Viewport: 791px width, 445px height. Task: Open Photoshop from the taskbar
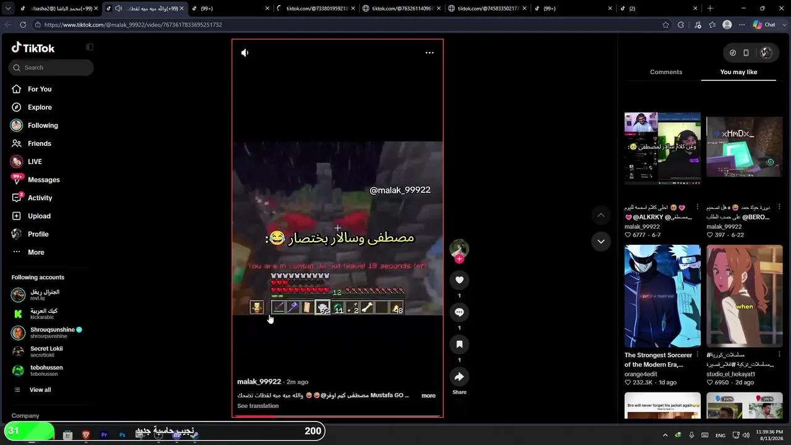pos(122,435)
